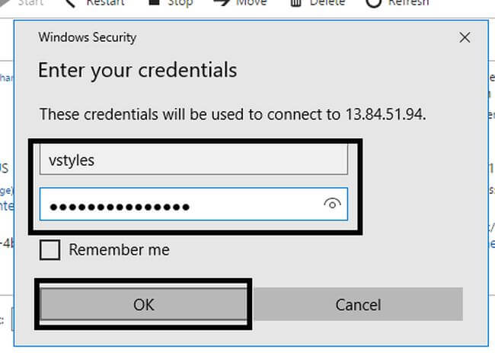
Task: Tick the Remember me checkbox
Action: tap(50, 250)
